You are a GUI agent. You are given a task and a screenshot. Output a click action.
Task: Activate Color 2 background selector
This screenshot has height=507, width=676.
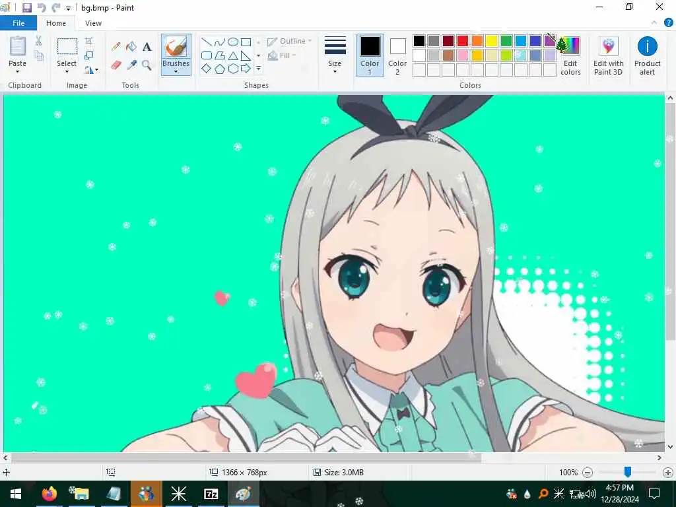[397, 55]
